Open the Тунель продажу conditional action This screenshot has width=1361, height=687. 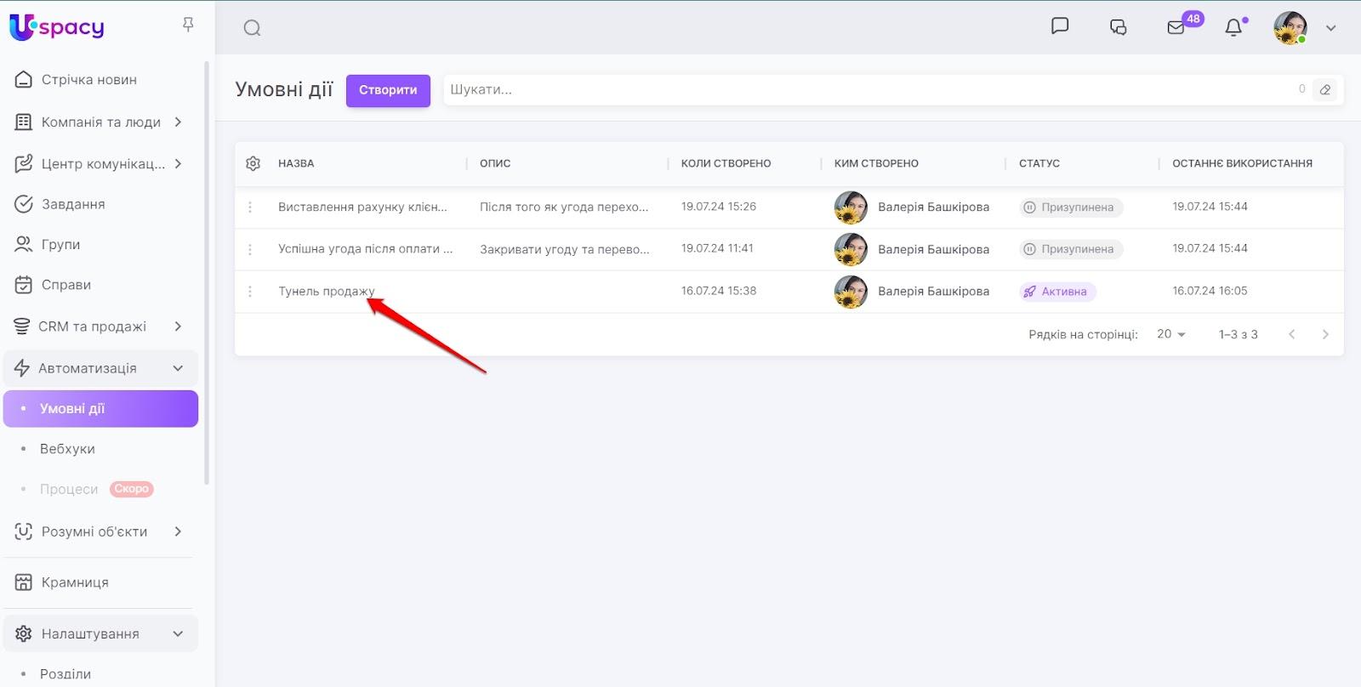[326, 292]
